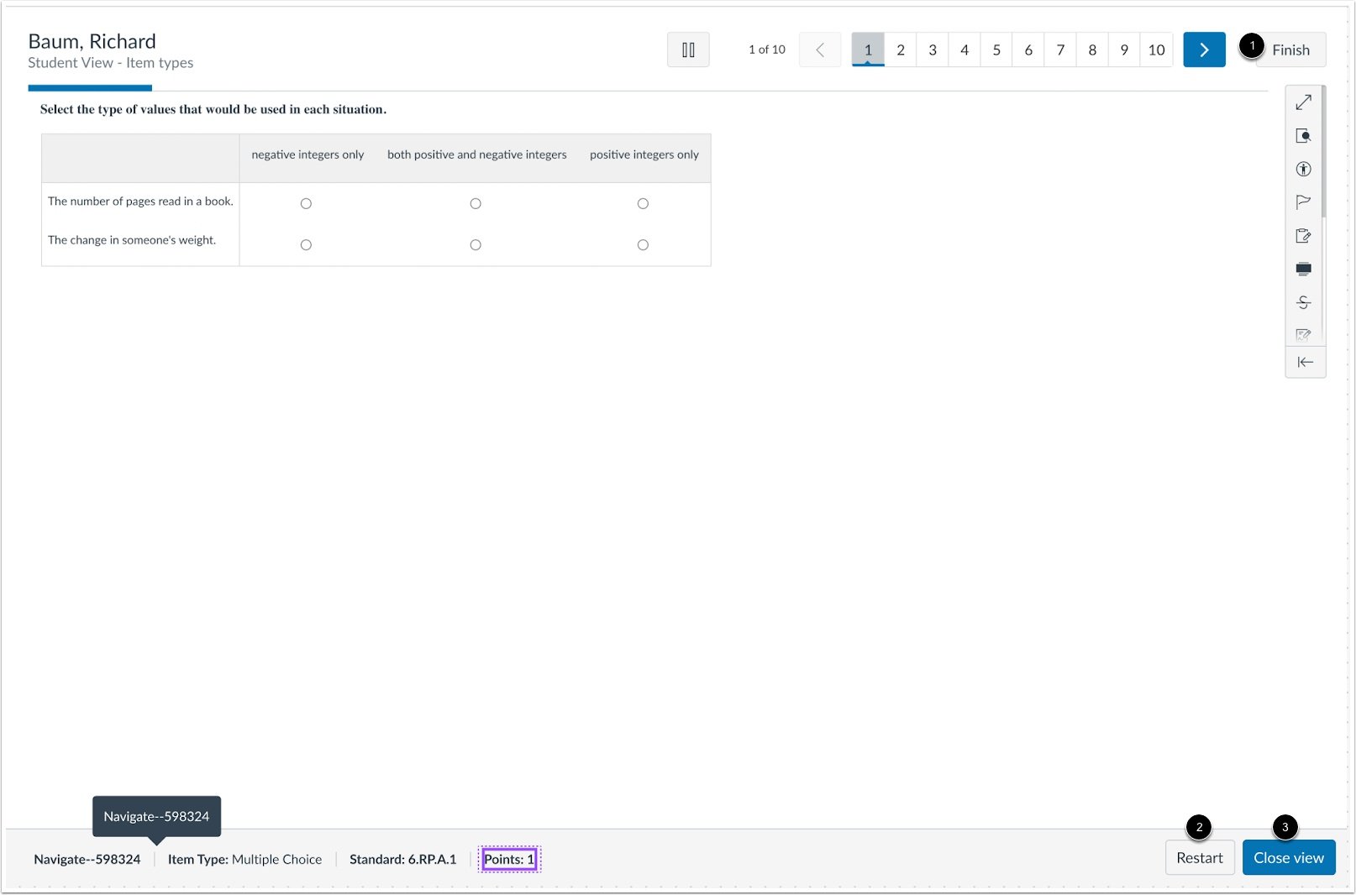Go to next question with blue arrow

coord(1204,50)
